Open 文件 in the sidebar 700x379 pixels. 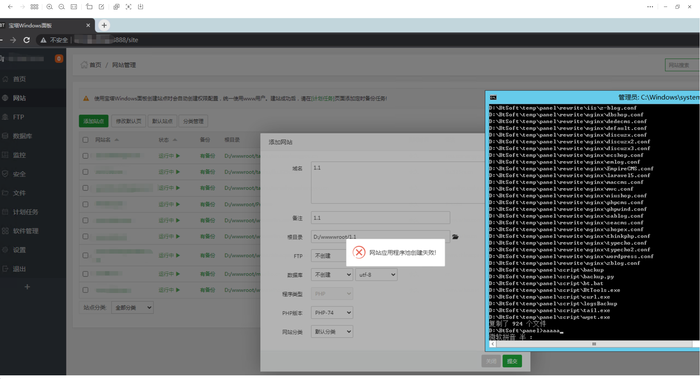(19, 193)
